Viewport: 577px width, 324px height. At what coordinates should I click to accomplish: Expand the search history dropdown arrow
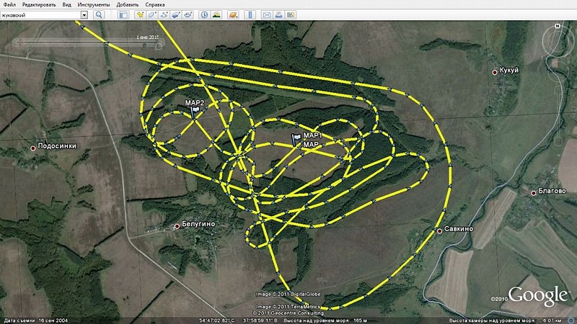84,14
